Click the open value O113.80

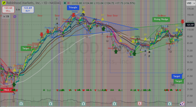coord(77,3)
